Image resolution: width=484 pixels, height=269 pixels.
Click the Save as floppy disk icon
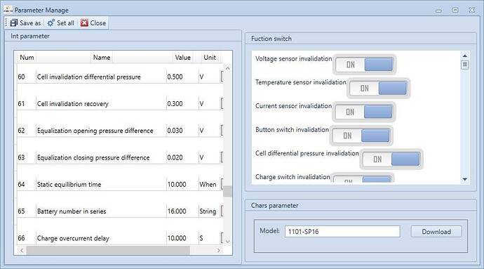pos(14,23)
